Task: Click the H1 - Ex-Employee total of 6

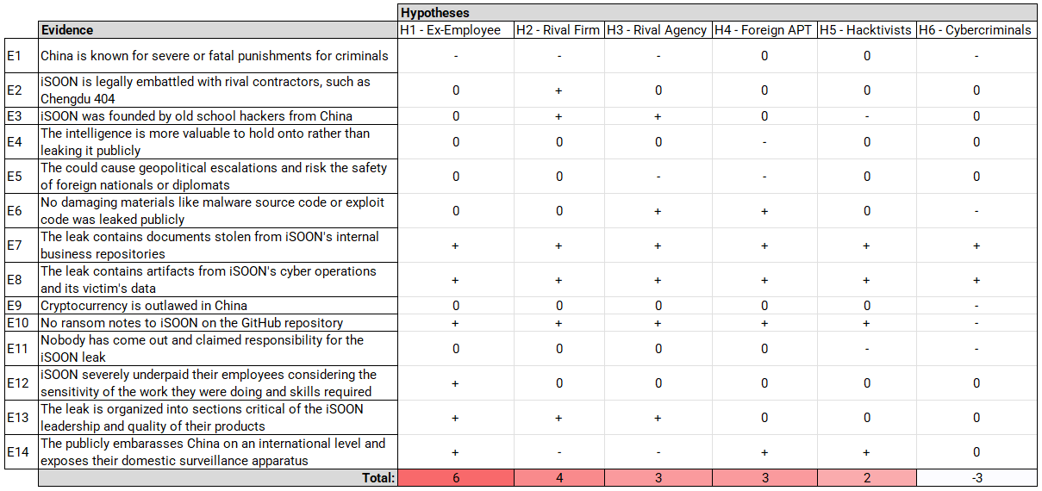Action: point(456,478)
